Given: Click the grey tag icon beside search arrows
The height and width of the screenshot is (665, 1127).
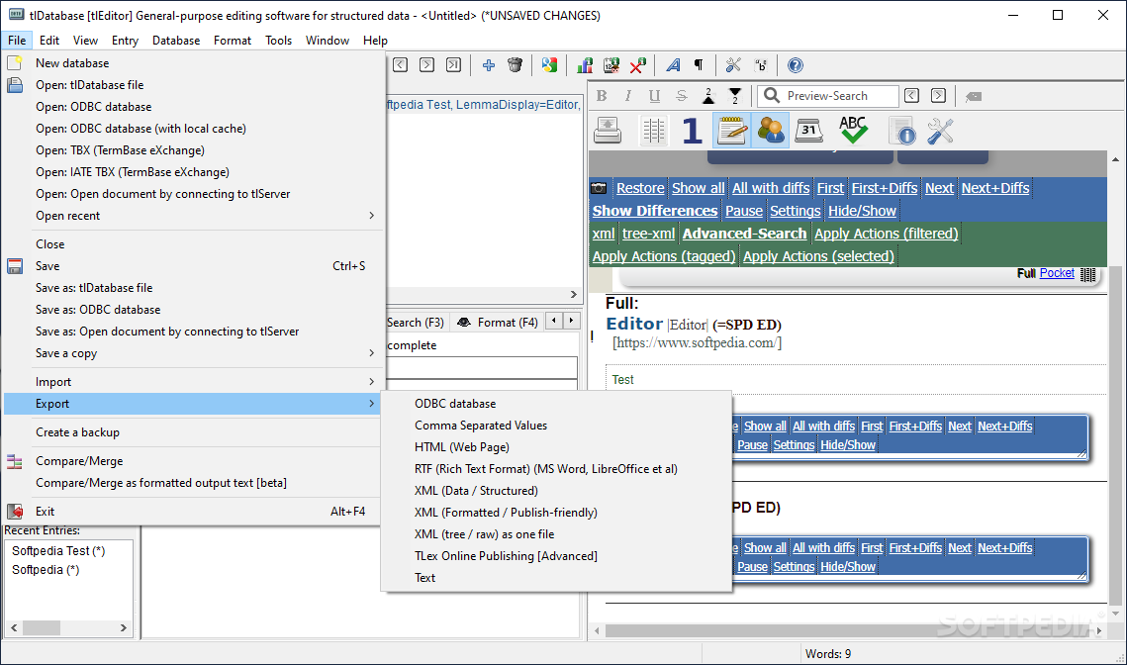Looking at the screenshot, I should pos(974,96).
